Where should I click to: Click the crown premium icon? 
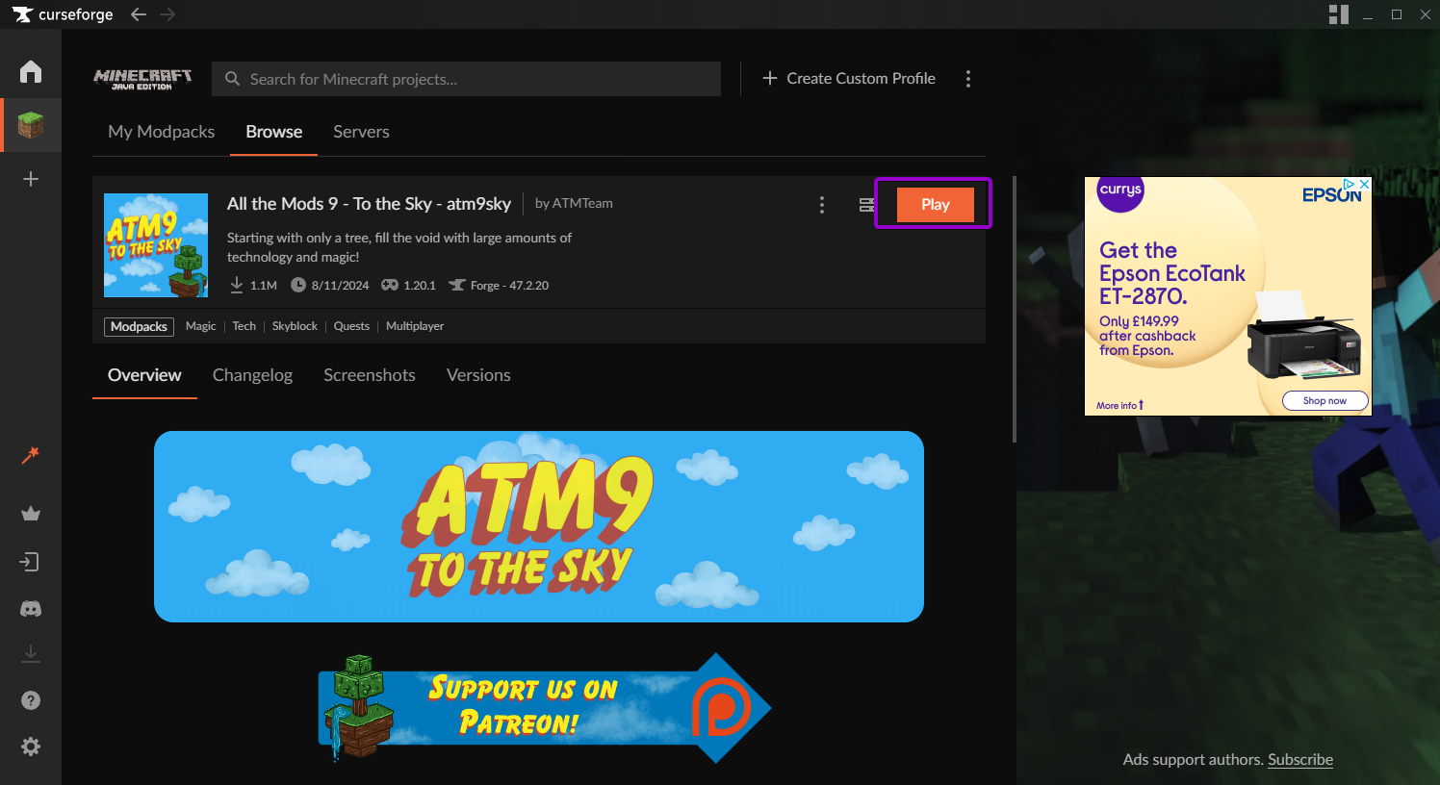31,514
